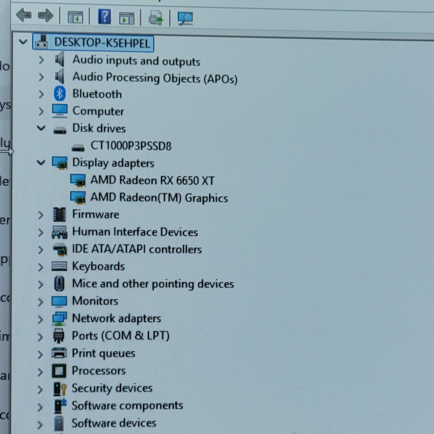Expand the Network adapters category
The width and height of the screenshot is (434, 434).
click(x=41, y=319)
